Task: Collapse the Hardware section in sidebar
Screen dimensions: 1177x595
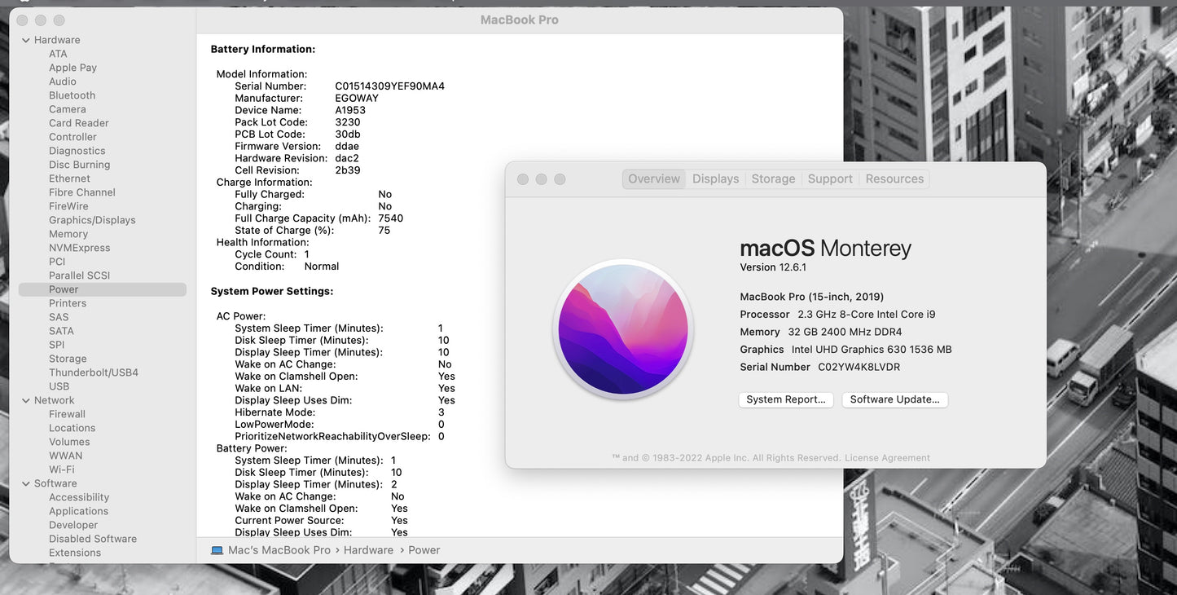Action: (x=25, y=40)
